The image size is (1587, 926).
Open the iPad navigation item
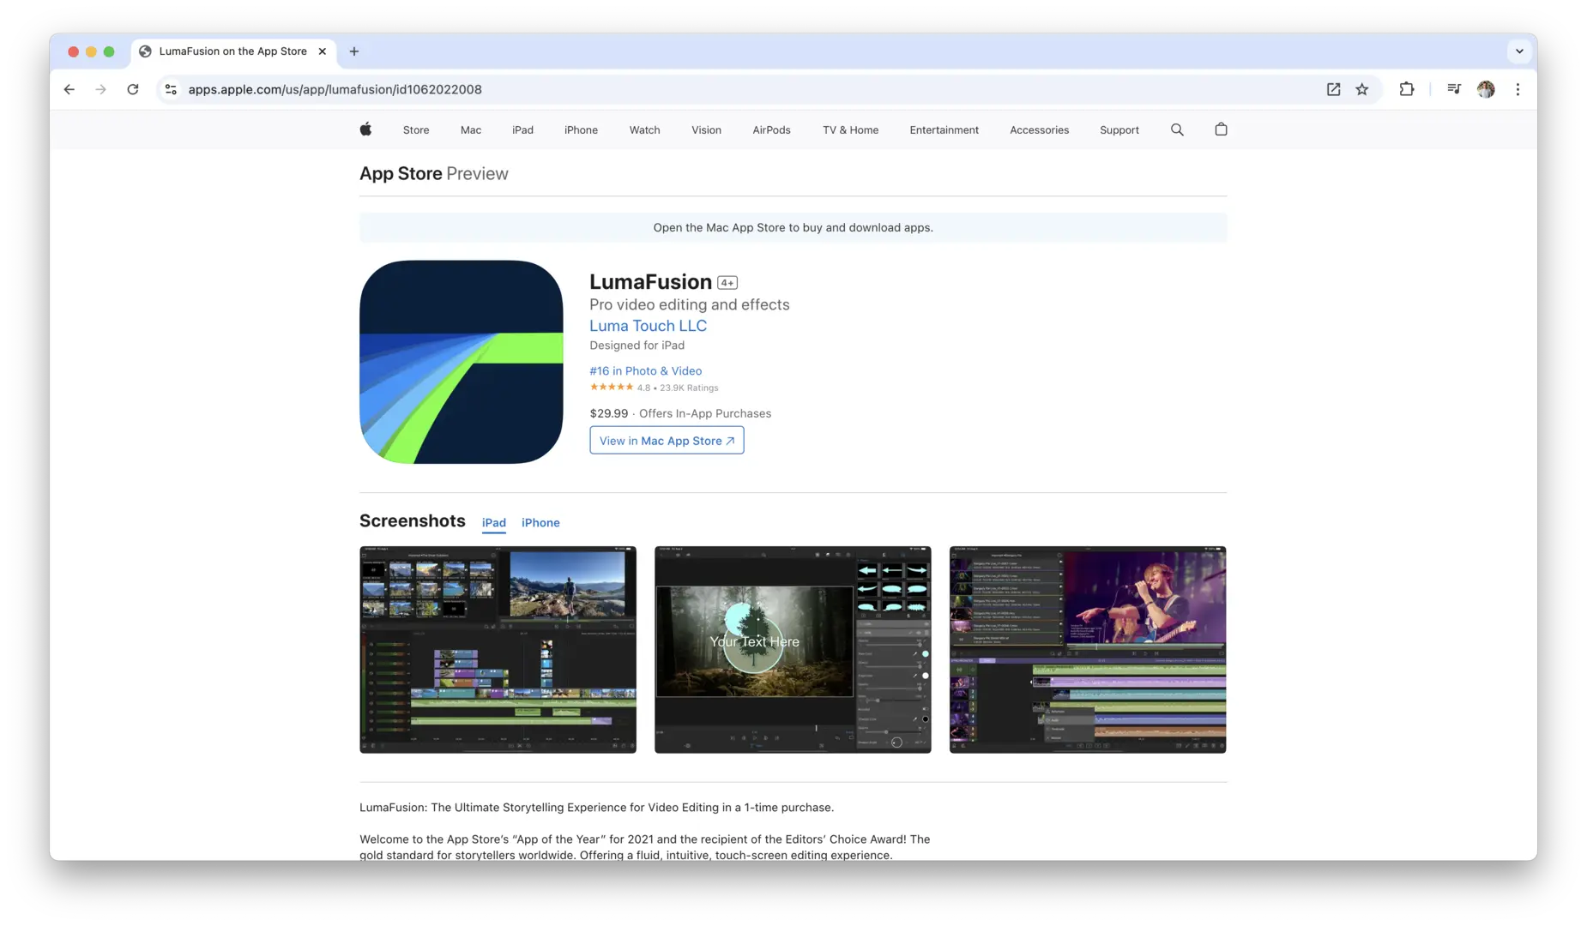pyautogui.click(x=522, y=130)
